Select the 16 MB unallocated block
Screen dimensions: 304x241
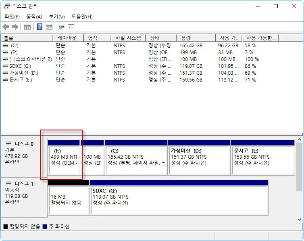pos(69,197)
